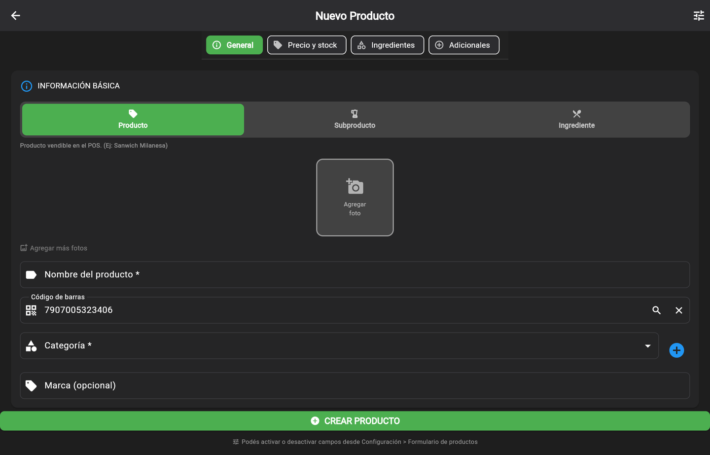Screen dimensions: 710x455
Task: Click the Nombre del producto field
Action: tap(355, 274)
